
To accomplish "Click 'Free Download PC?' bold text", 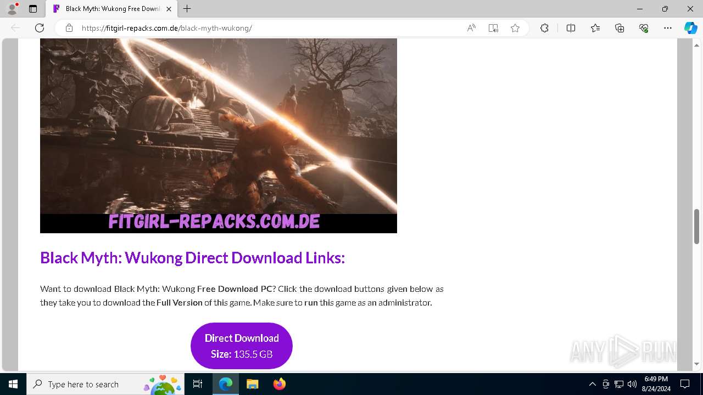I will (x=236, y=289).
